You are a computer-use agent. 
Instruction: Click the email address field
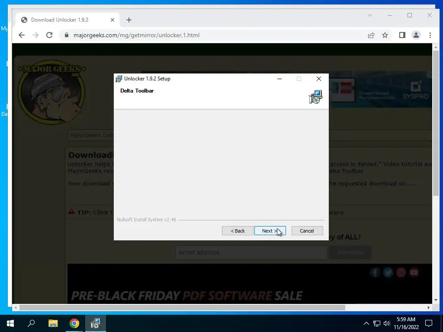pyautogui.click(x=251, y=252)
